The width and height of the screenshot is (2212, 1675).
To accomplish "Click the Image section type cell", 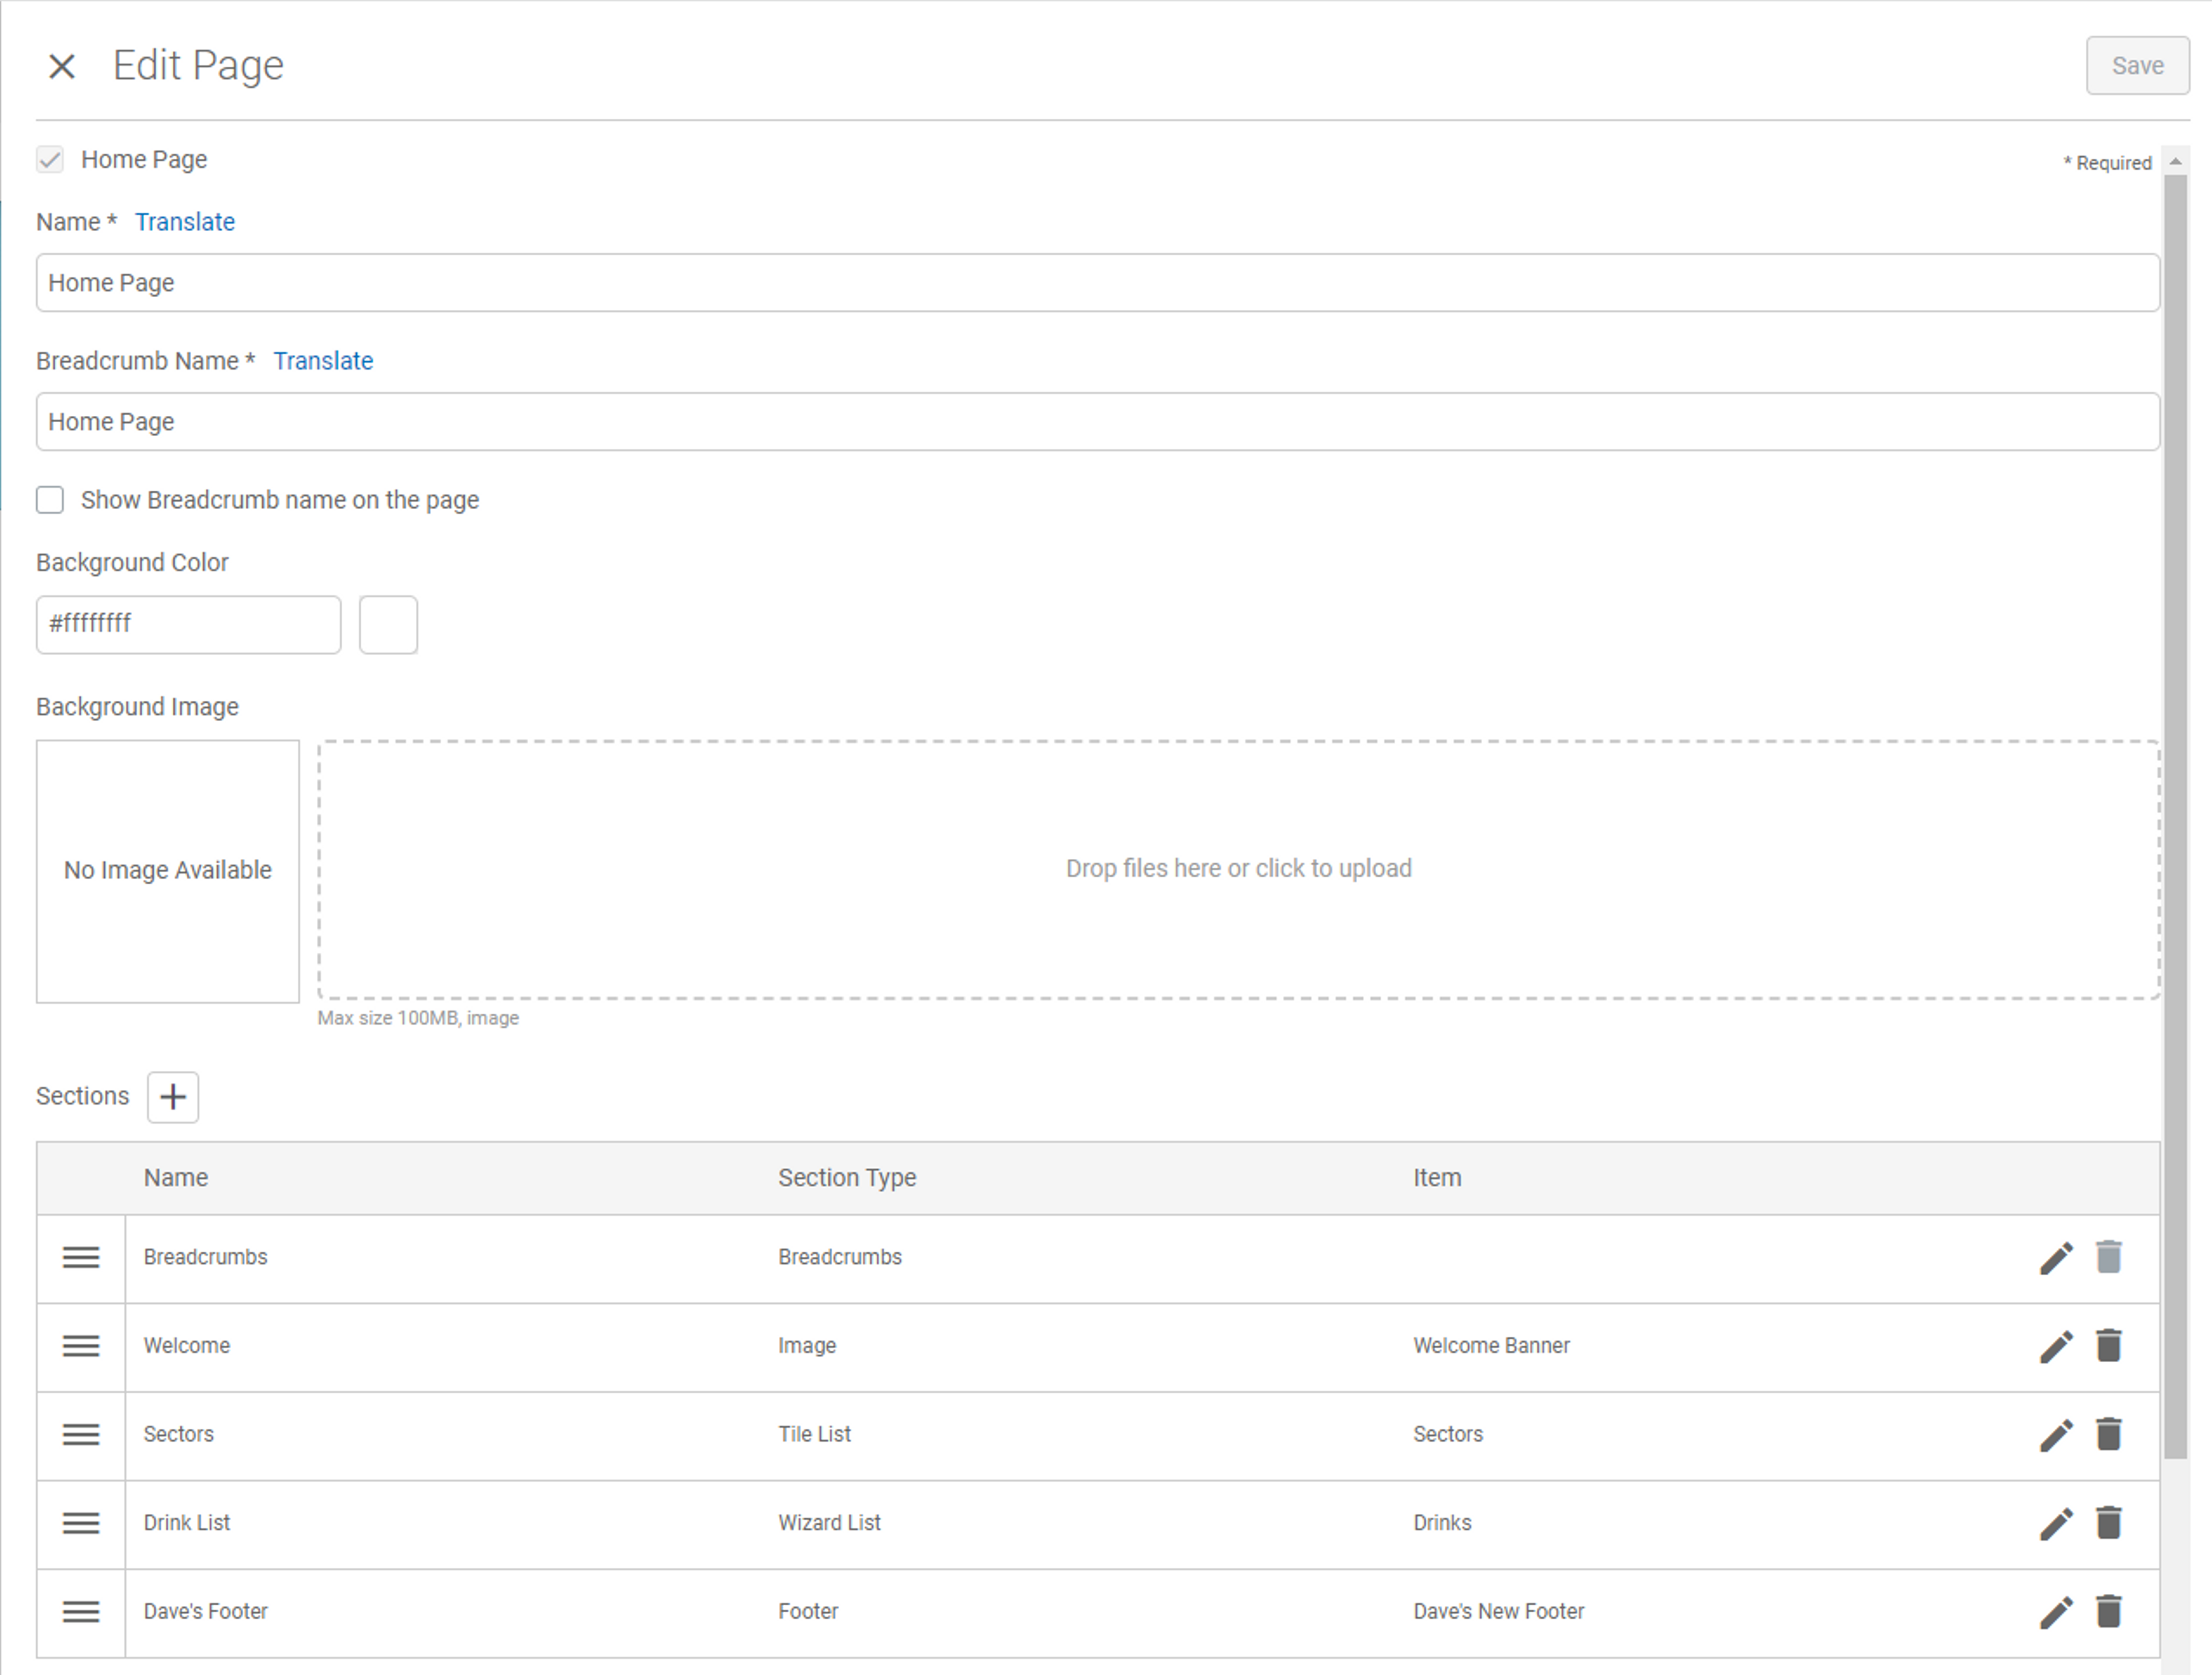I will 807,1346.
